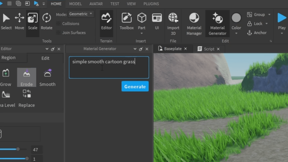Screen dimensions: 288x162
Task: Switch to the PLUGINS ribbon tab
Action: tap(151, 4)
